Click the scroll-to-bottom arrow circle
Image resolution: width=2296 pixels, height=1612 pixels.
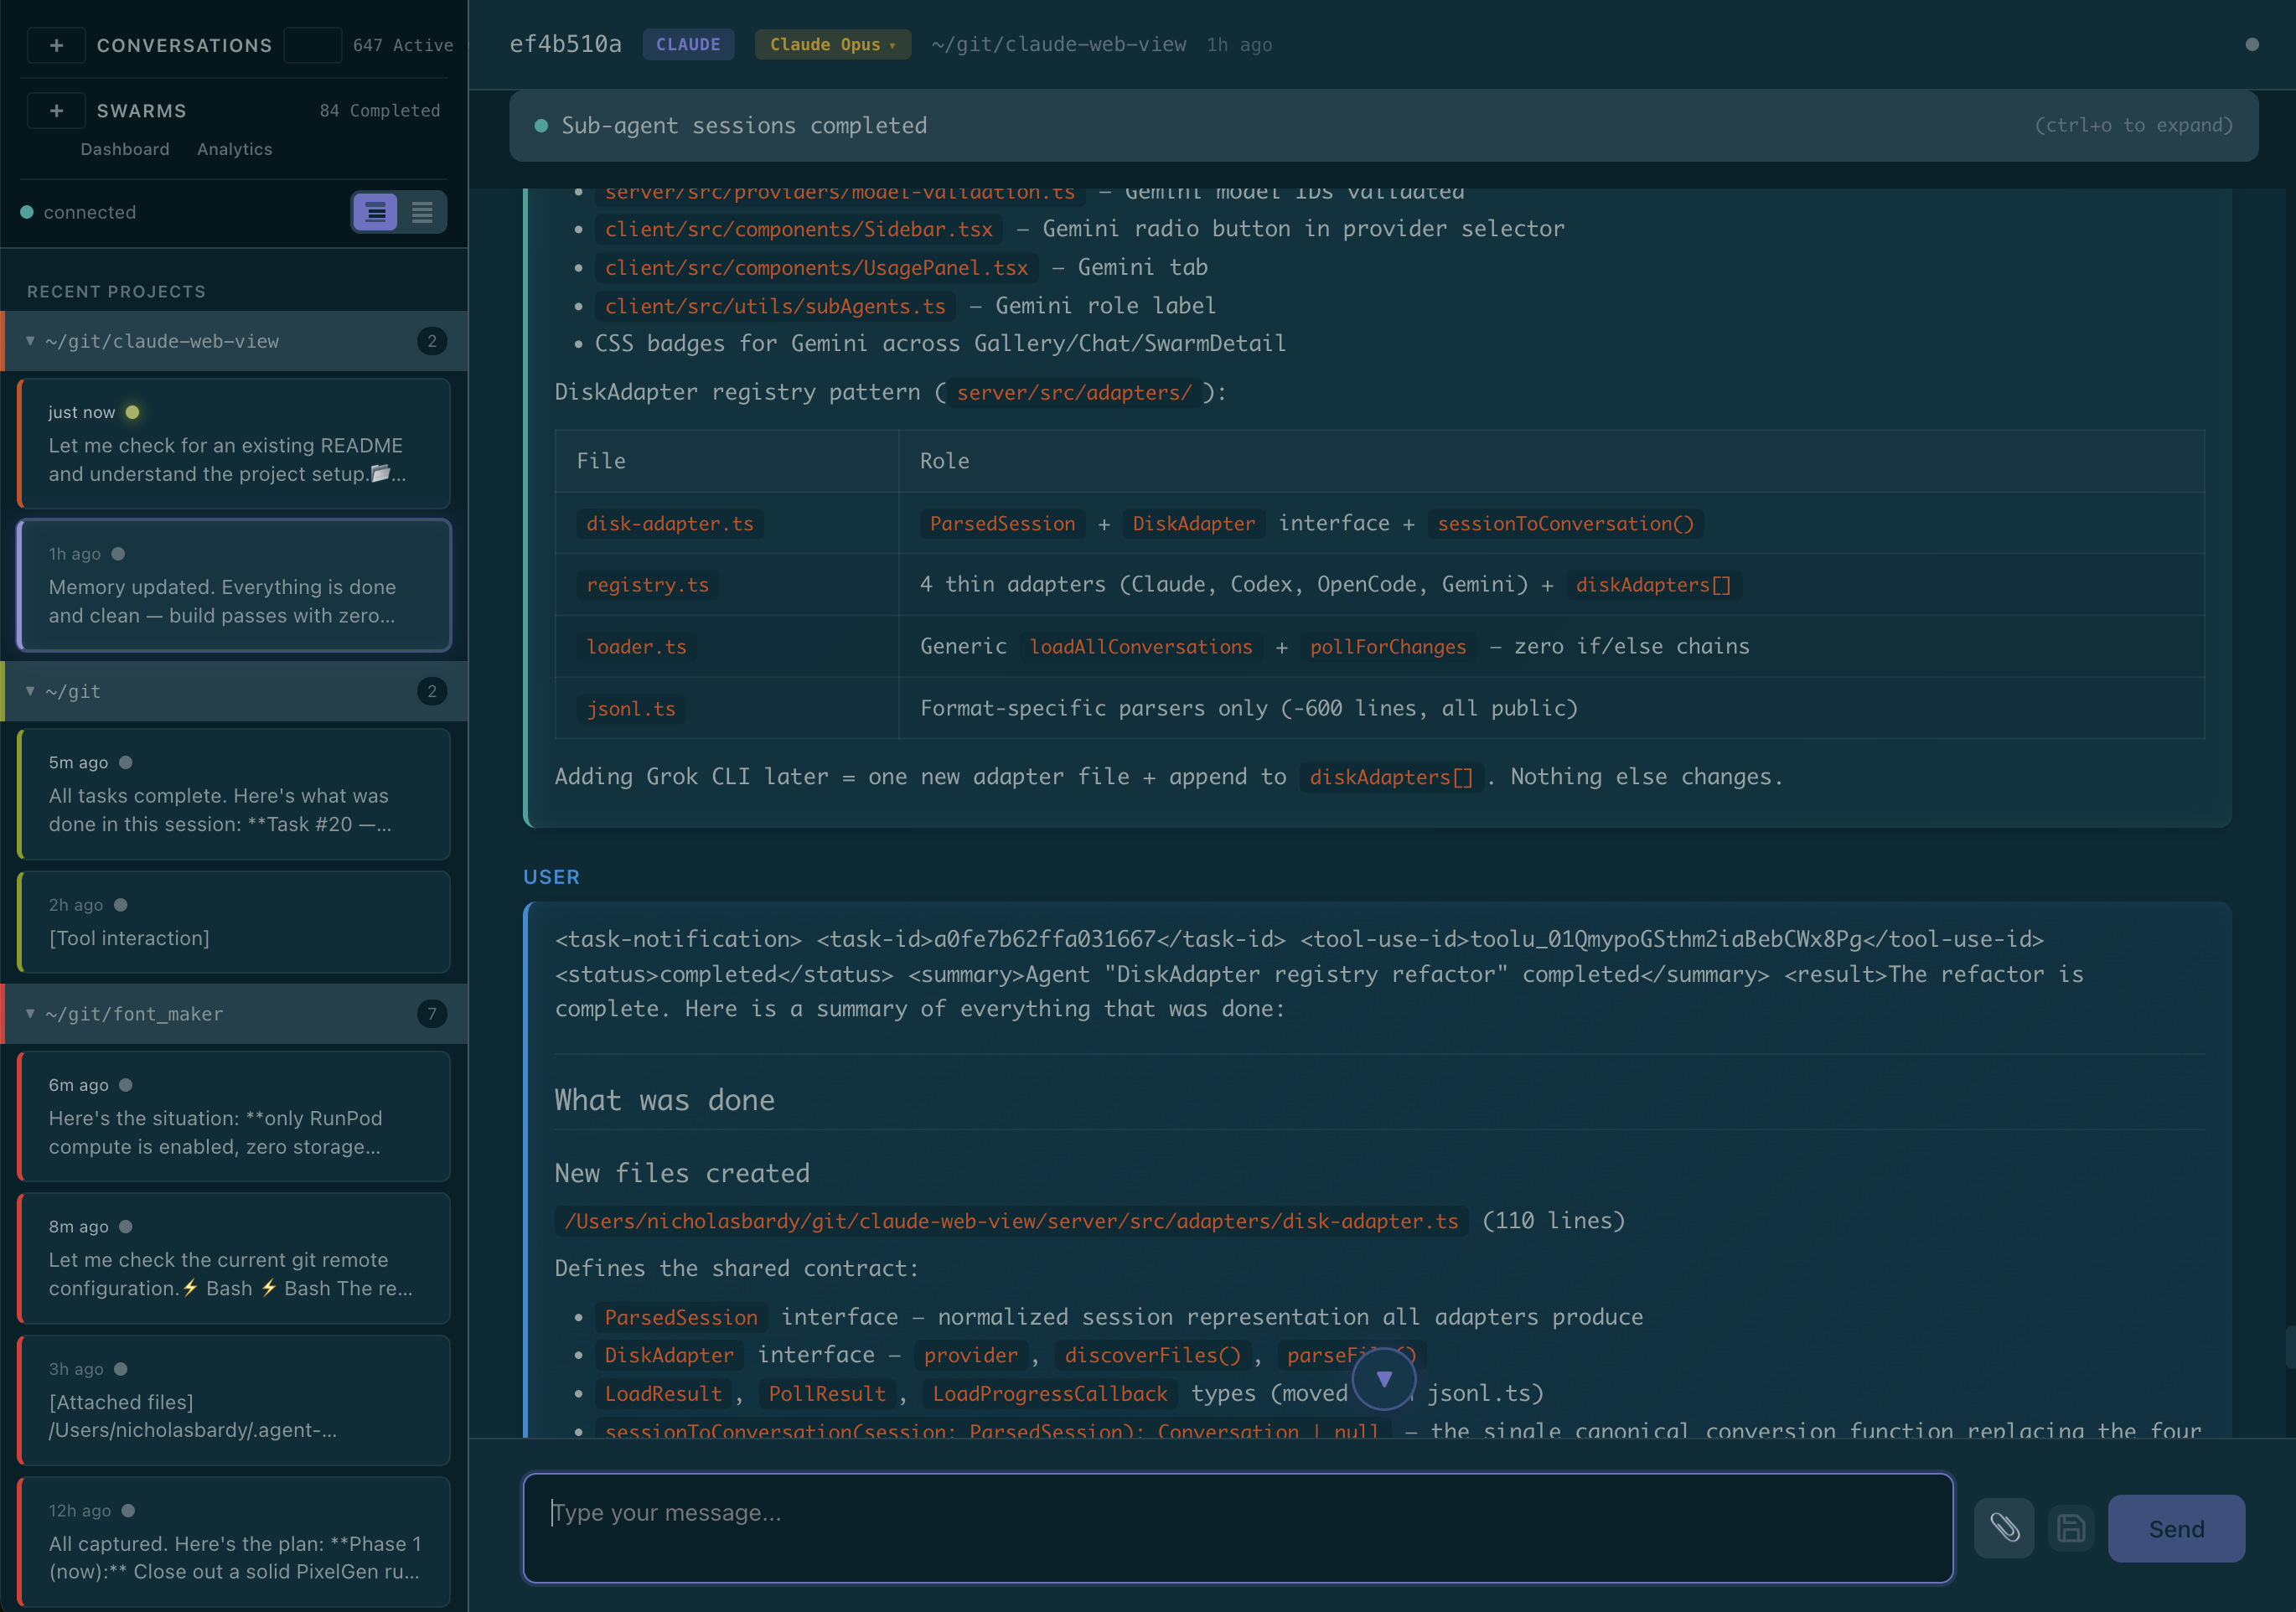[1384, 1379]
